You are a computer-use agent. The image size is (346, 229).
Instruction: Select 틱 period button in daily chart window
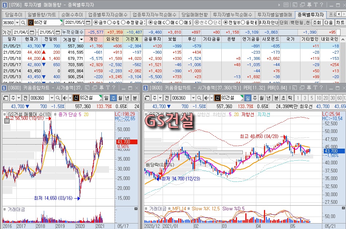(290, 98)
